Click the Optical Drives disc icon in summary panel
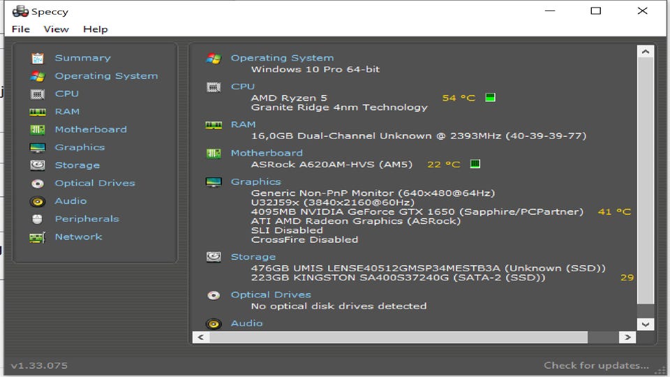This screenshot has height=377, width=670. 214,295
